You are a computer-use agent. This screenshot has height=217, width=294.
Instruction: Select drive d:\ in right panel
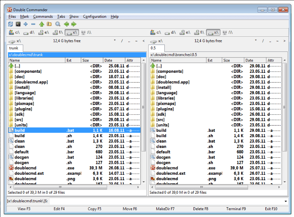click(x=170, y=33)
